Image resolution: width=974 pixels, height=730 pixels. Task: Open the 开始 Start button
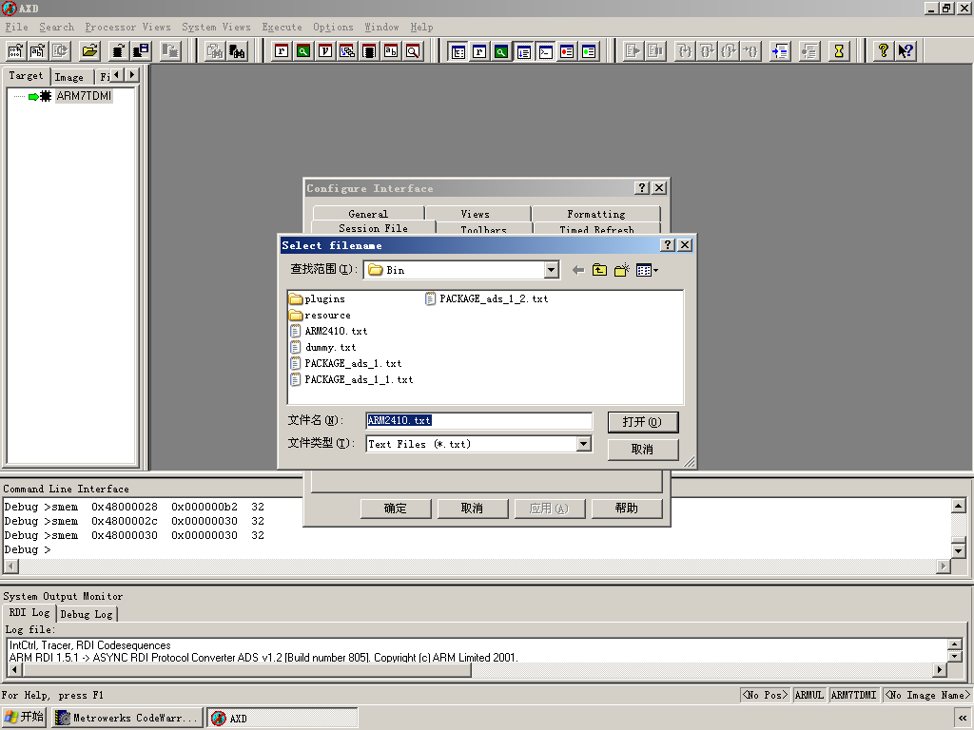pos(24,718)
